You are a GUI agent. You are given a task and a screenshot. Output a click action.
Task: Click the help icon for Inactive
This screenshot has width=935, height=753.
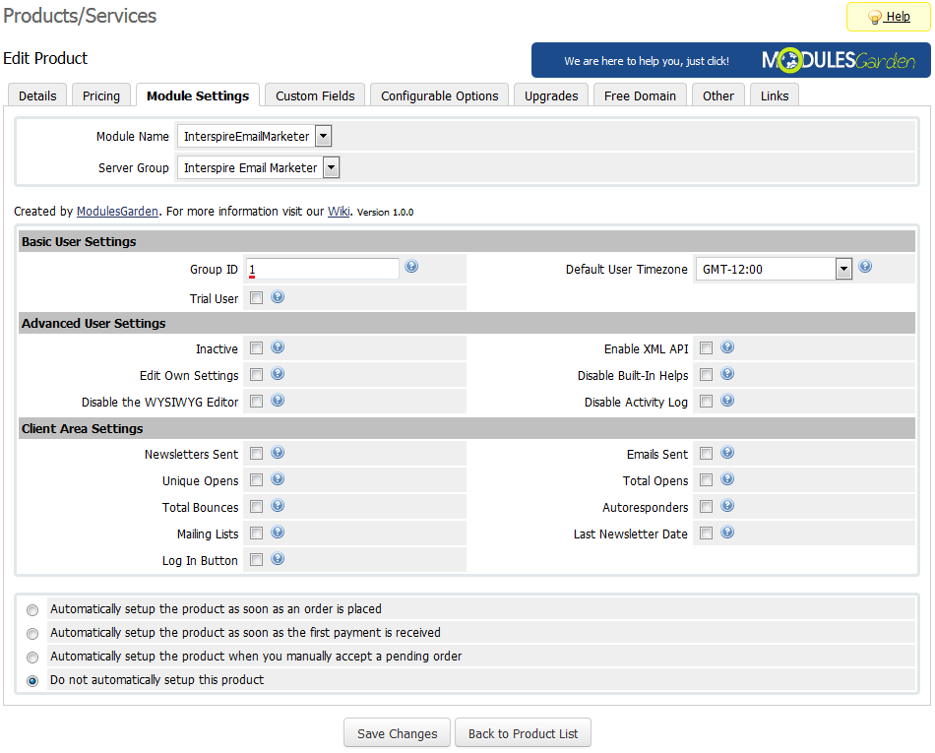coord(278,347)
